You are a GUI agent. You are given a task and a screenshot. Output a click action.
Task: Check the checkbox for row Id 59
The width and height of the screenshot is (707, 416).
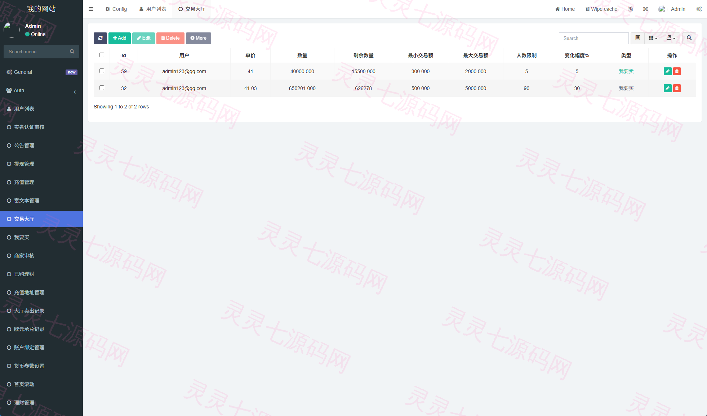point(102,71)
